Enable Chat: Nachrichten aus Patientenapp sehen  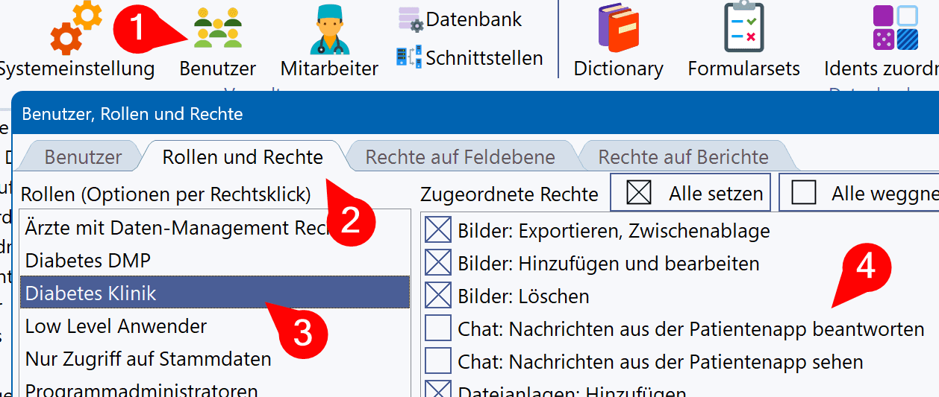tap(438, 362)
